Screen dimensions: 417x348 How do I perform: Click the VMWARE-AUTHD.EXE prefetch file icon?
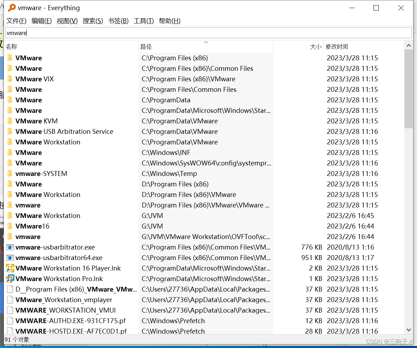point(10,321)
